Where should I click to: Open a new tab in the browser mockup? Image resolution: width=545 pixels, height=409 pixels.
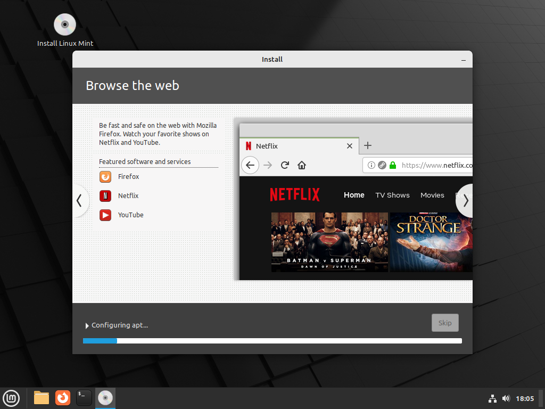[367, 145]
